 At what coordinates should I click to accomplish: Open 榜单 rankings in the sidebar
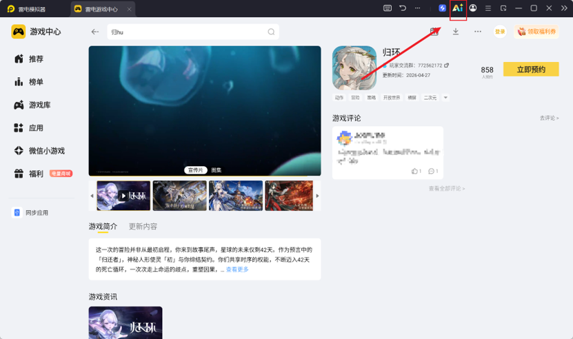(x=29, y=82)
